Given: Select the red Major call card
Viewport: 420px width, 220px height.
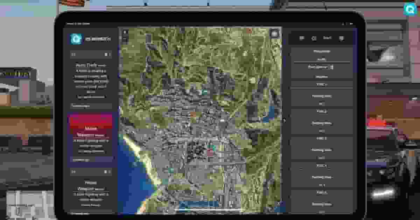Looking at the screenshot, I should (91, 138).
